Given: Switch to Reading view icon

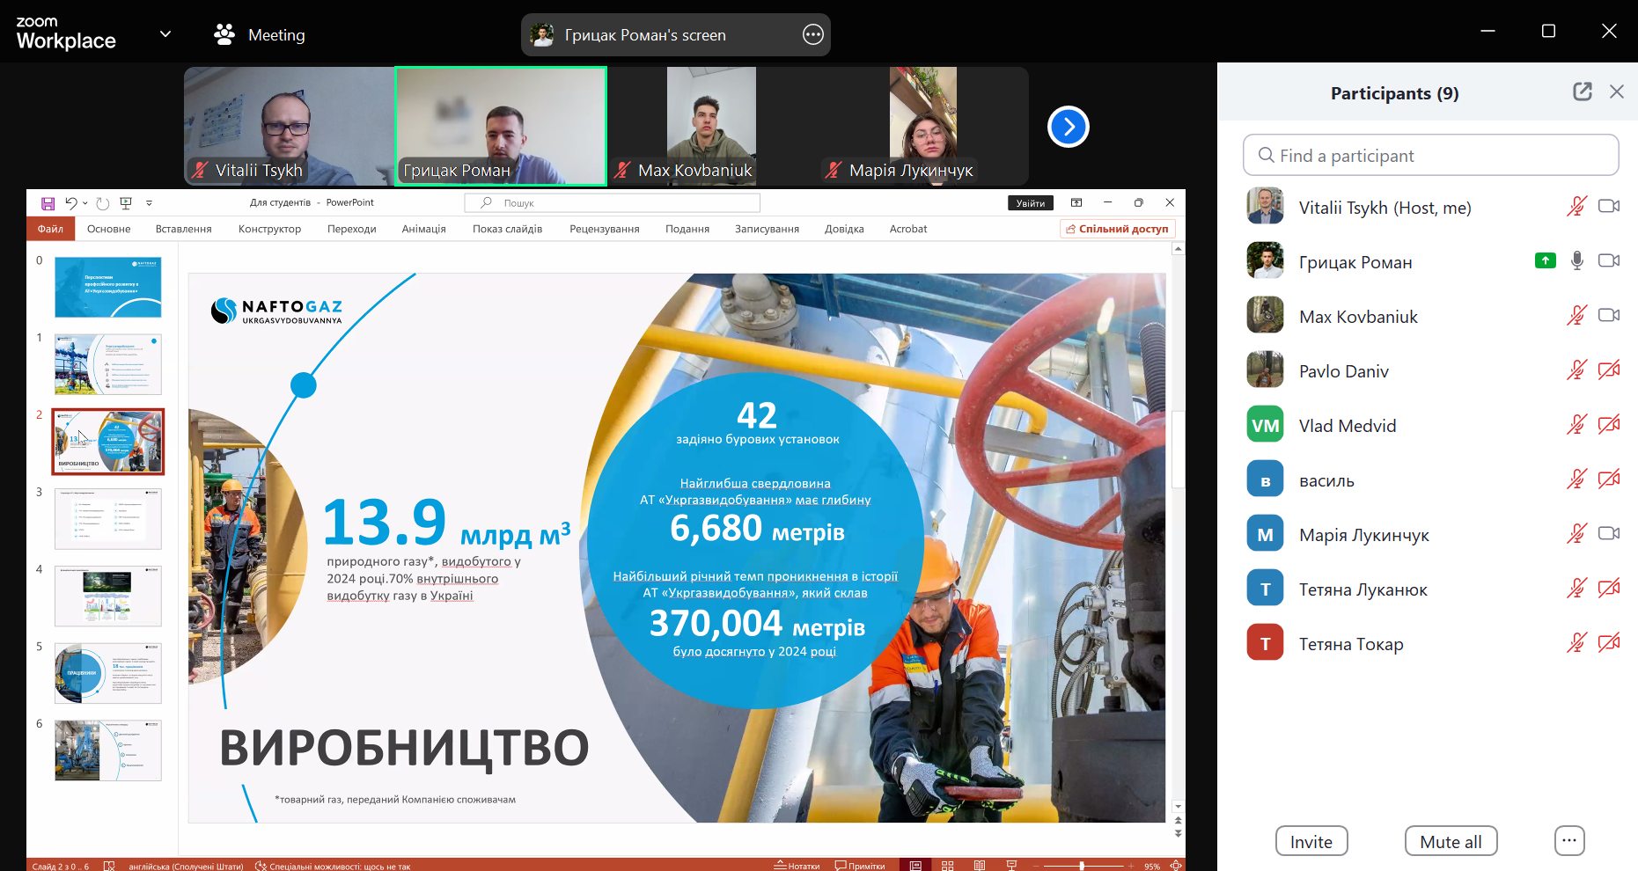Looking at the screenshot, I should pyautogui.click(x=979, y=866).
